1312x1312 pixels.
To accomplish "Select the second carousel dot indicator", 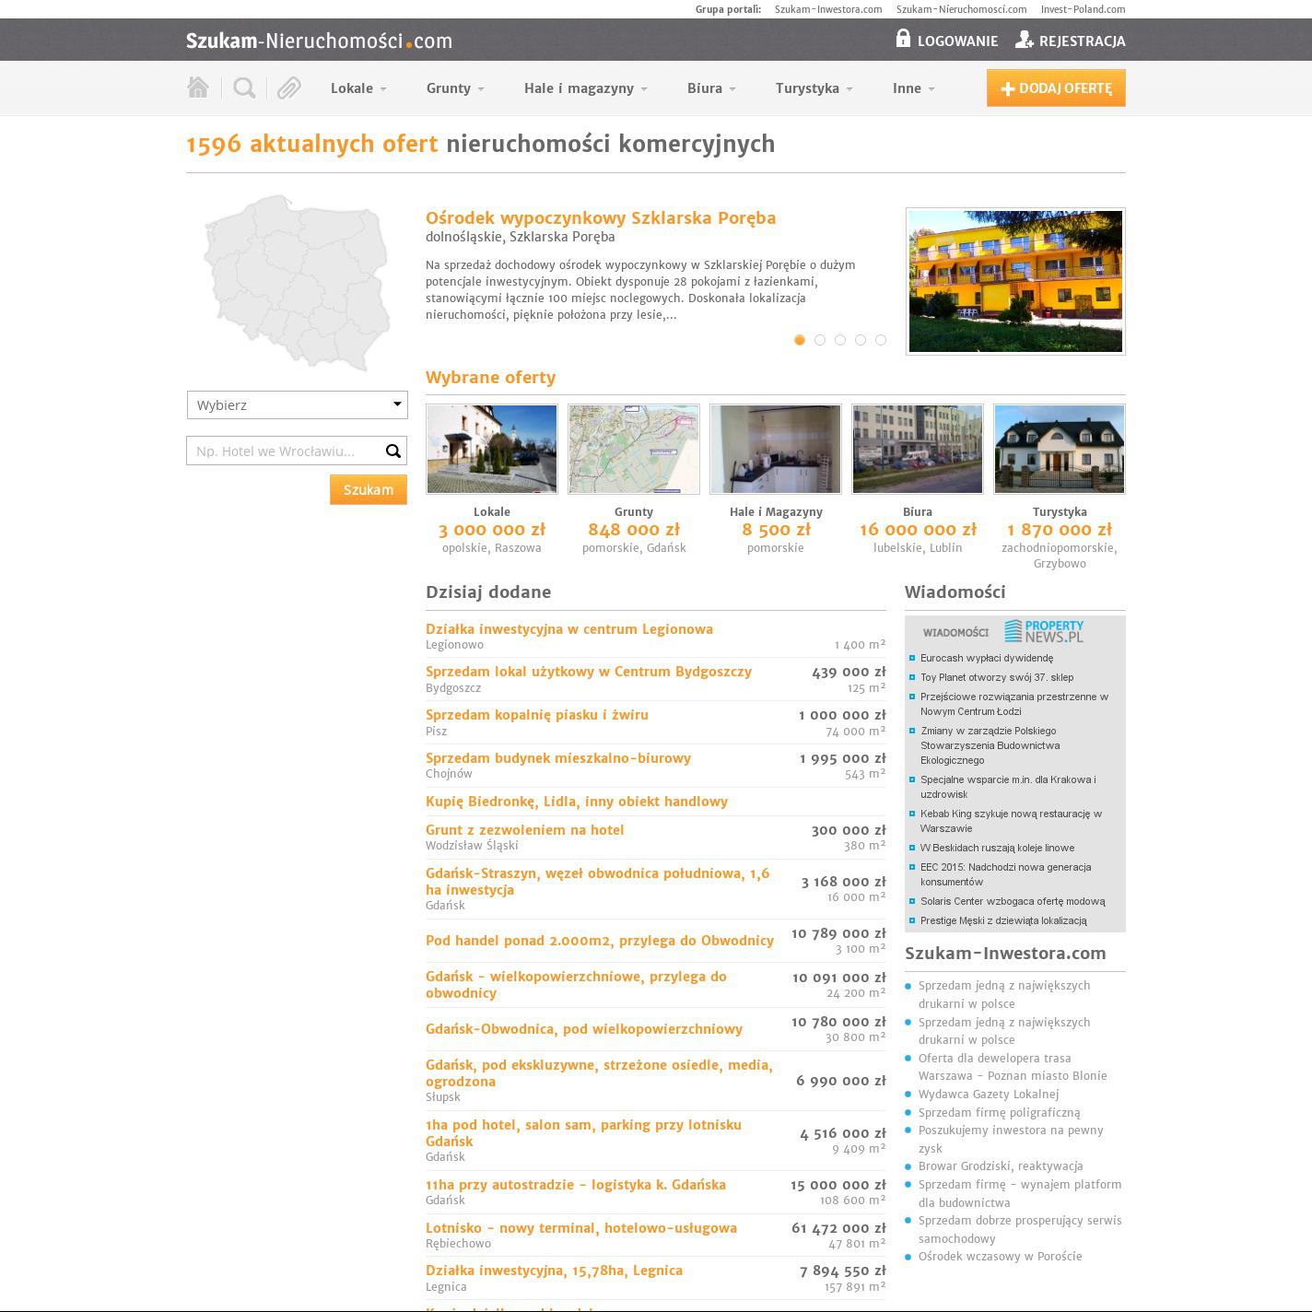I will coord(820,340).
